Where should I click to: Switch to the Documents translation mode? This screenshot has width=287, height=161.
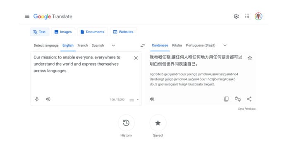pyautogui.click(x=93, y=32)
